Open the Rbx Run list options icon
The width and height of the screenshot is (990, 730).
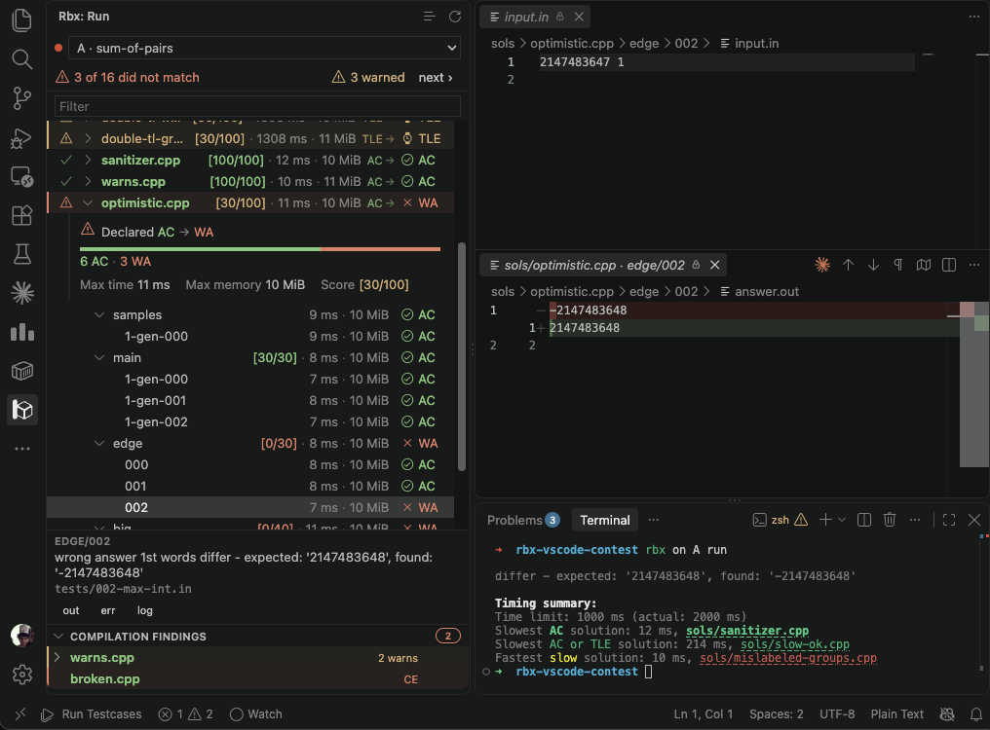click(x=430, y=17)
